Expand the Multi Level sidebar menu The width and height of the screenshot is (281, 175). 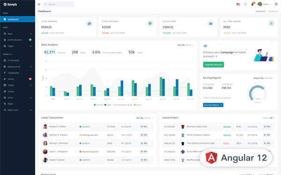pos(18,110)
